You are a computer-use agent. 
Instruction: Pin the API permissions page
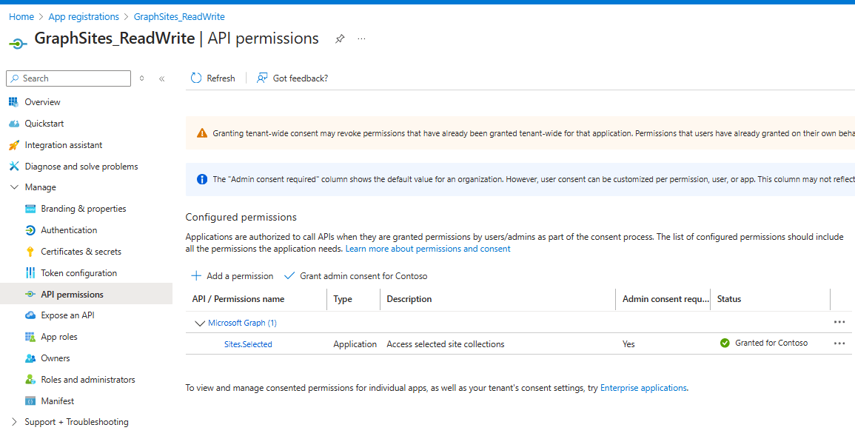340,38
